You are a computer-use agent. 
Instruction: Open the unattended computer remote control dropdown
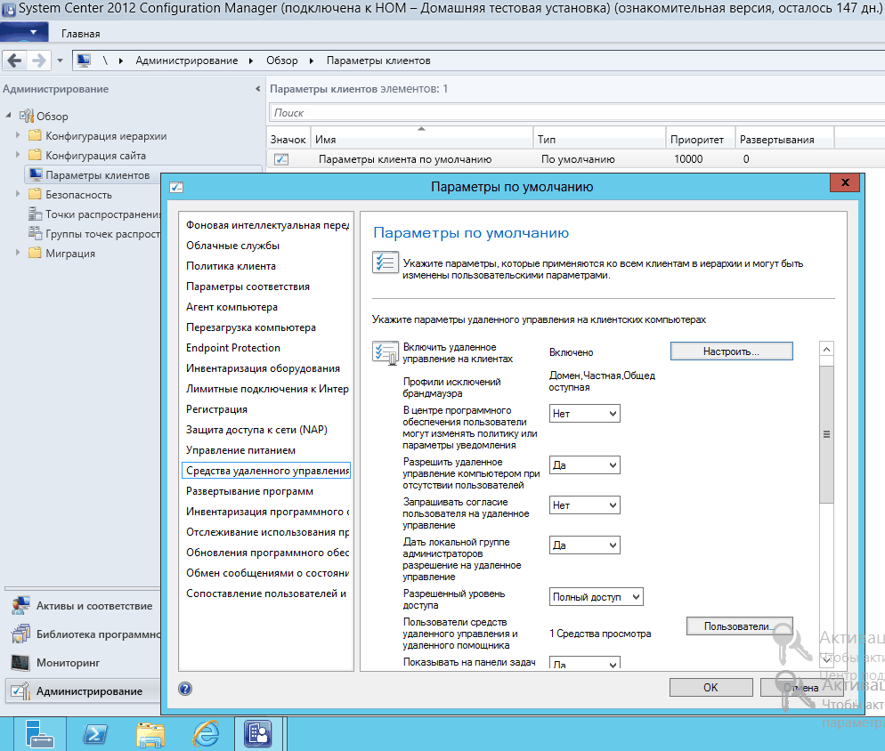click(585, 465)
